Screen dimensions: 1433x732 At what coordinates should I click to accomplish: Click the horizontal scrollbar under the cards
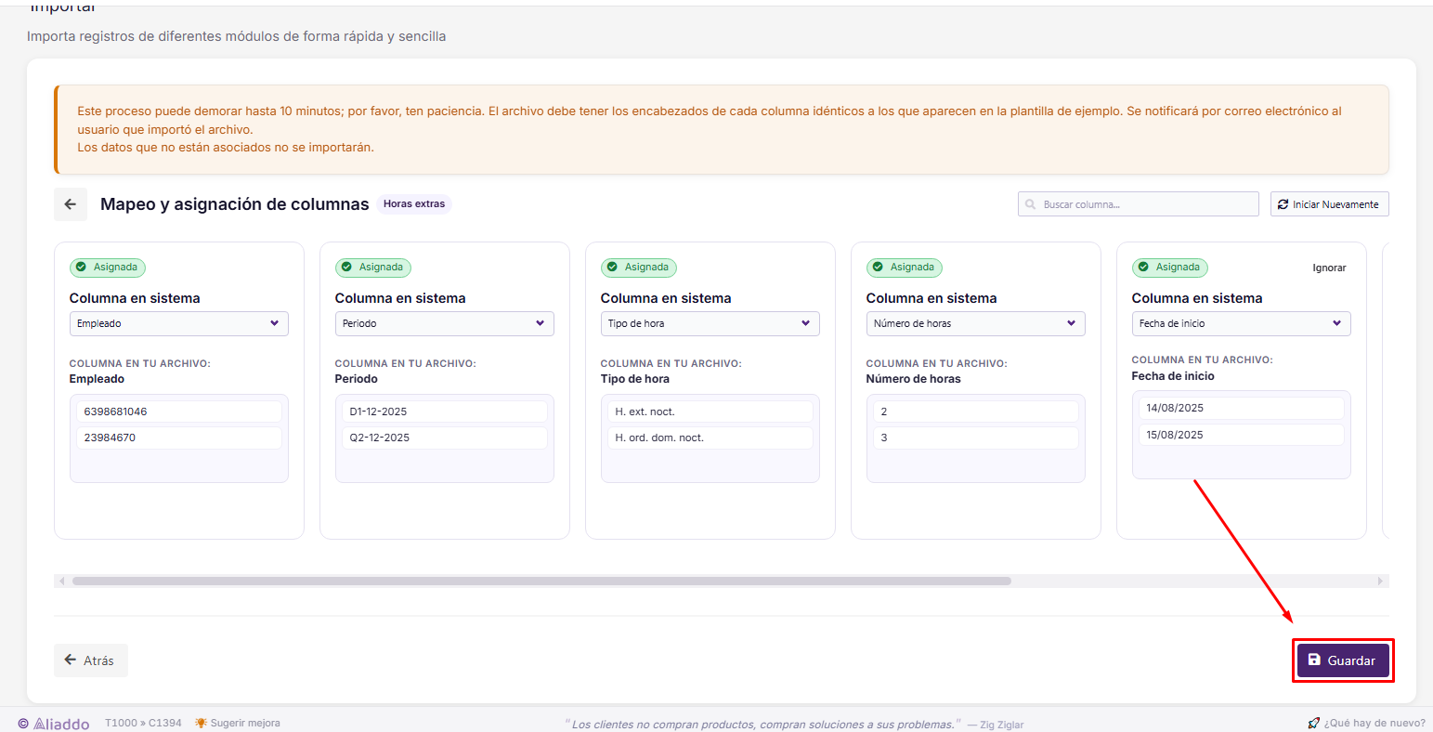pyautogui.click(x=541, y=582)
